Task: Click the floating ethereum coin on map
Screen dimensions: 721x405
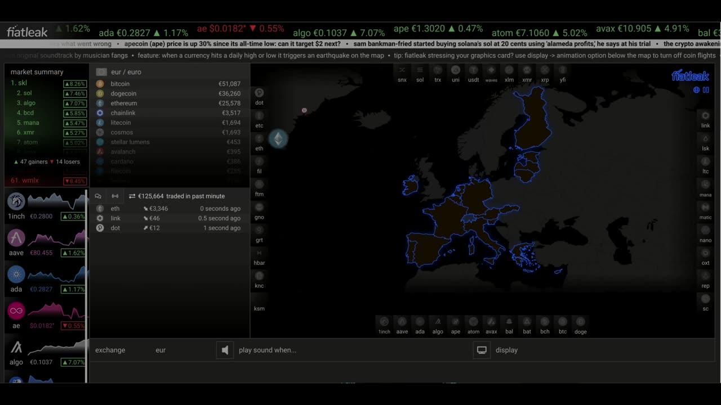Action: (x=278, y=138)
